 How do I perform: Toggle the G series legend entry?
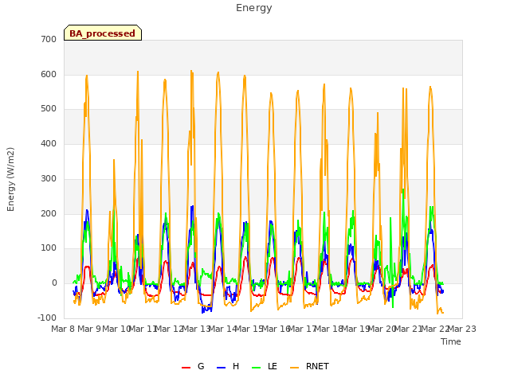point(193,366)
